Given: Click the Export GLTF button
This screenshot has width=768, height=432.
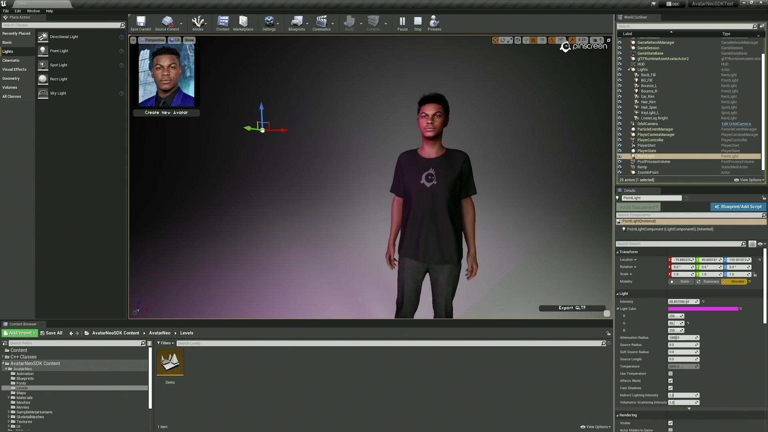Looking at the screenshot, I should click(x=572, y=308).
